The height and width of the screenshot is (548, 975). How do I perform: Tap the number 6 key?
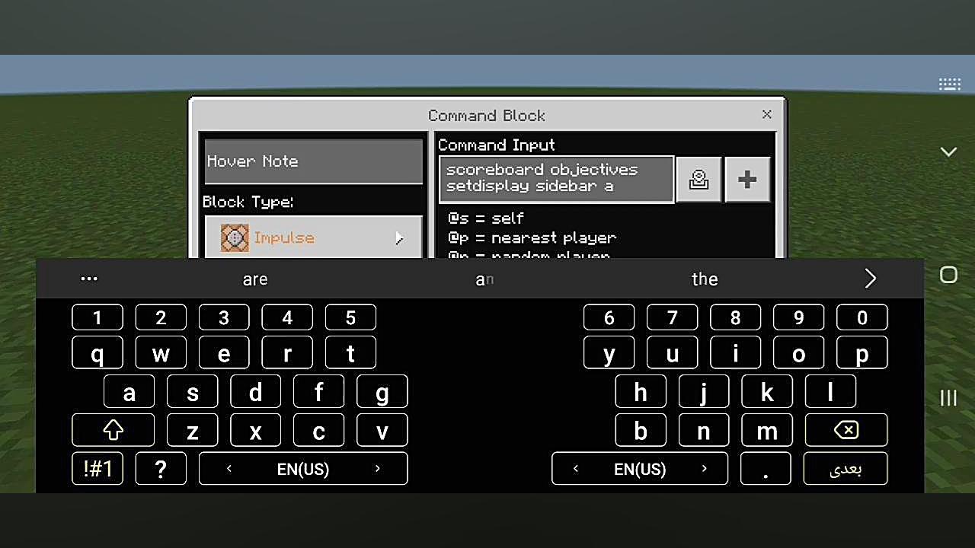[x=609, y=317]
